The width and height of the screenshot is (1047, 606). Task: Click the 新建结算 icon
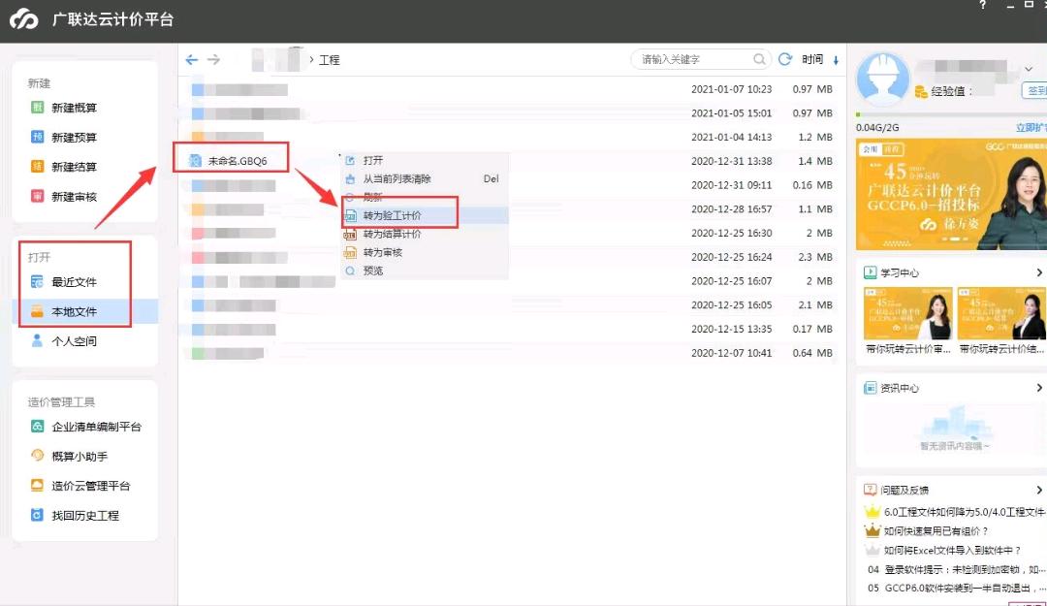click(38, 167)
